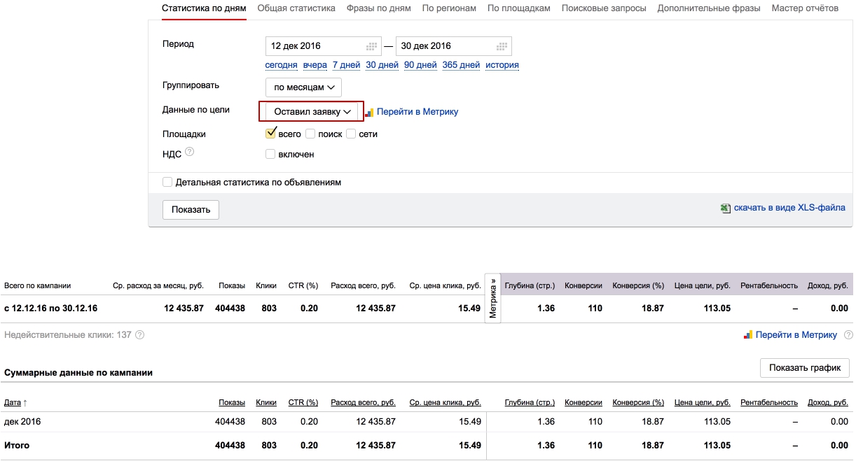
Task: Select the 30 дней period link
Action: point(382,65)
